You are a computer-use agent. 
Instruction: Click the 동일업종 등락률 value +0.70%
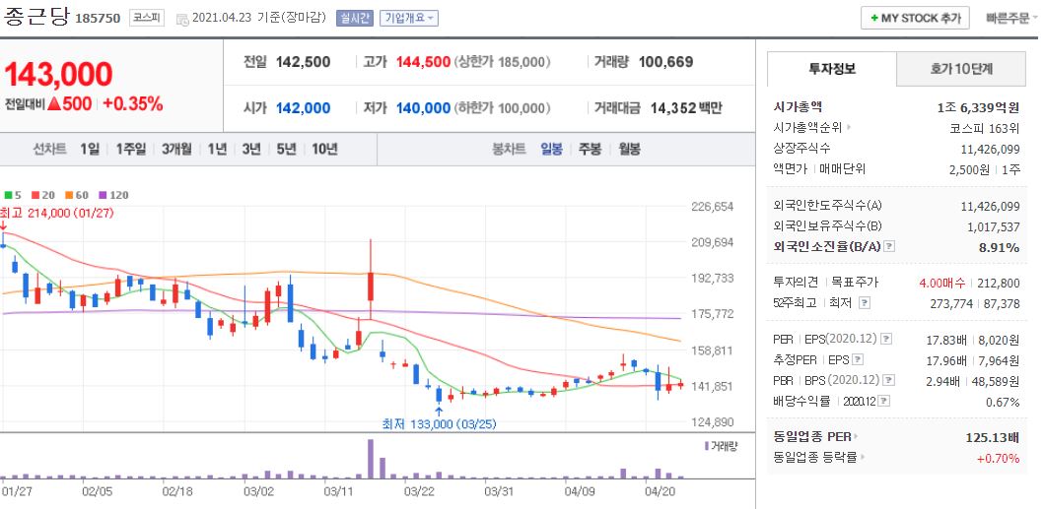click(x=998, y=458)
